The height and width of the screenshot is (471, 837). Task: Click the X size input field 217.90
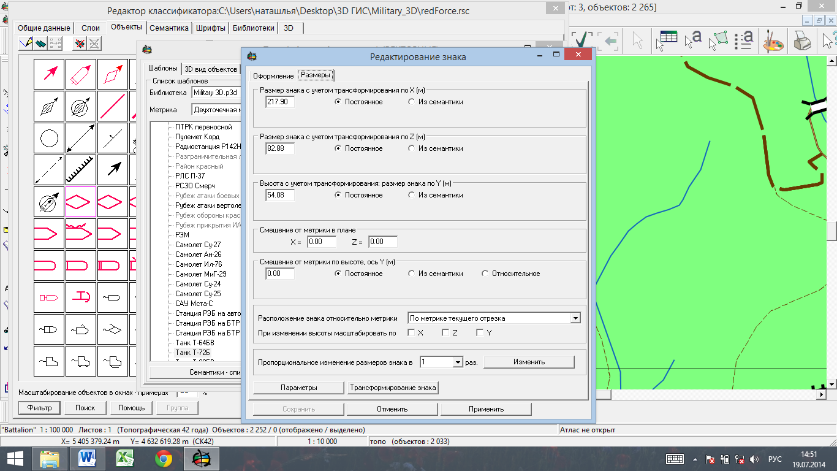[280, 102]
